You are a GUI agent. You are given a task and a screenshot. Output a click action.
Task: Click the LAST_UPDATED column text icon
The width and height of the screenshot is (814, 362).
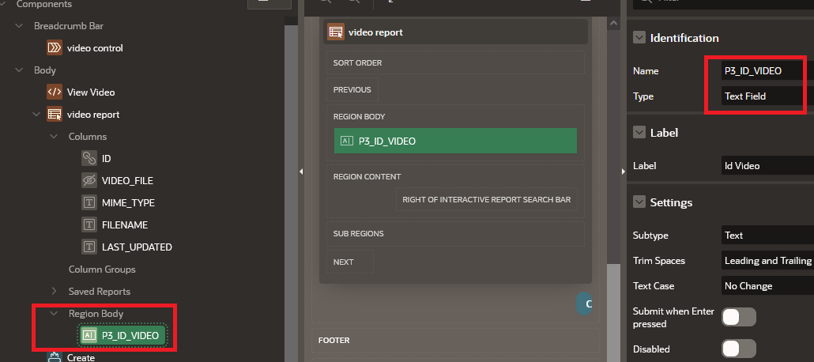pyautogui.click(x=89, y=247)
